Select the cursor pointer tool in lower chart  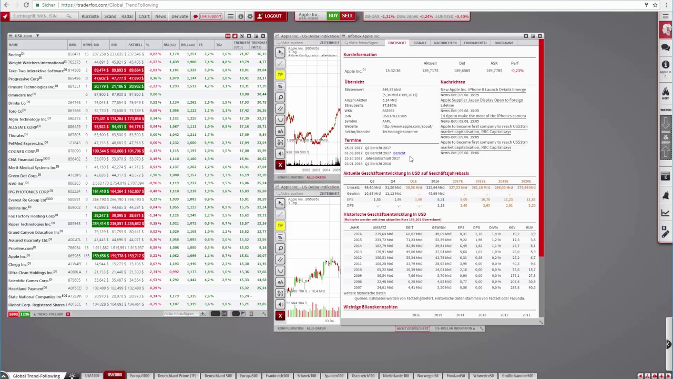pos(280,203)
